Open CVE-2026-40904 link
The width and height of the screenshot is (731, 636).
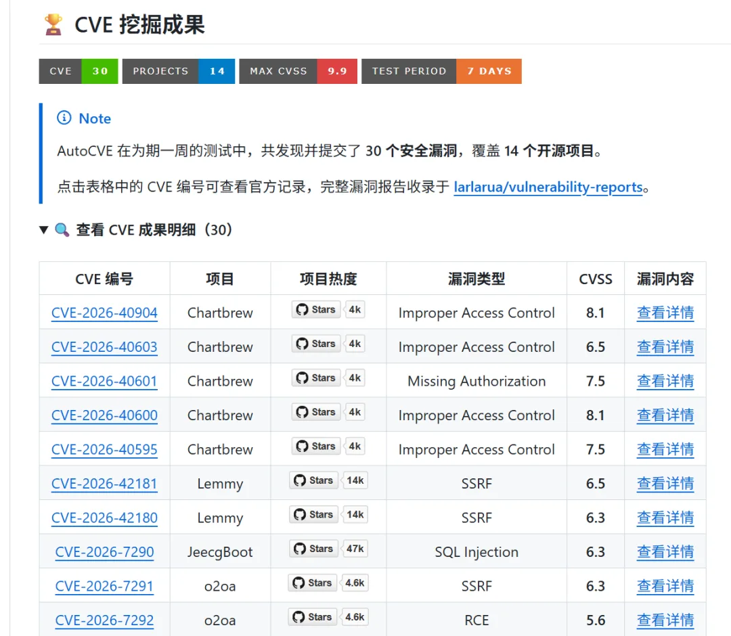[x=104, y=313]
